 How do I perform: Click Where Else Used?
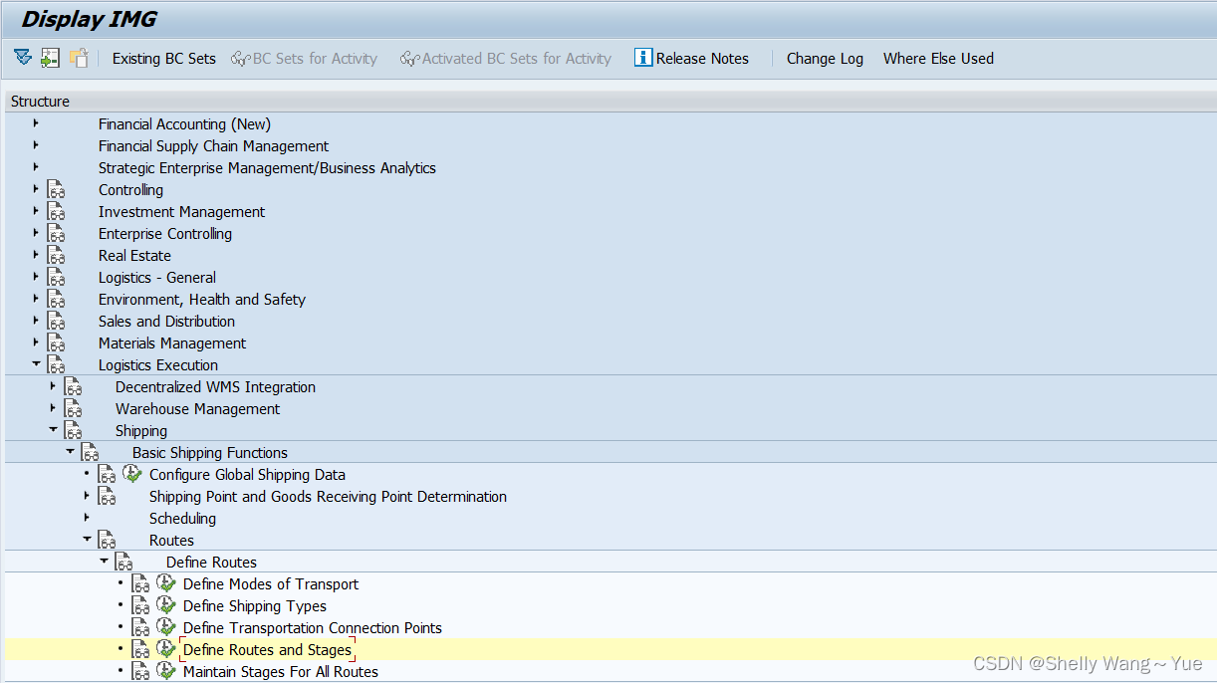(x=937, y=58)
